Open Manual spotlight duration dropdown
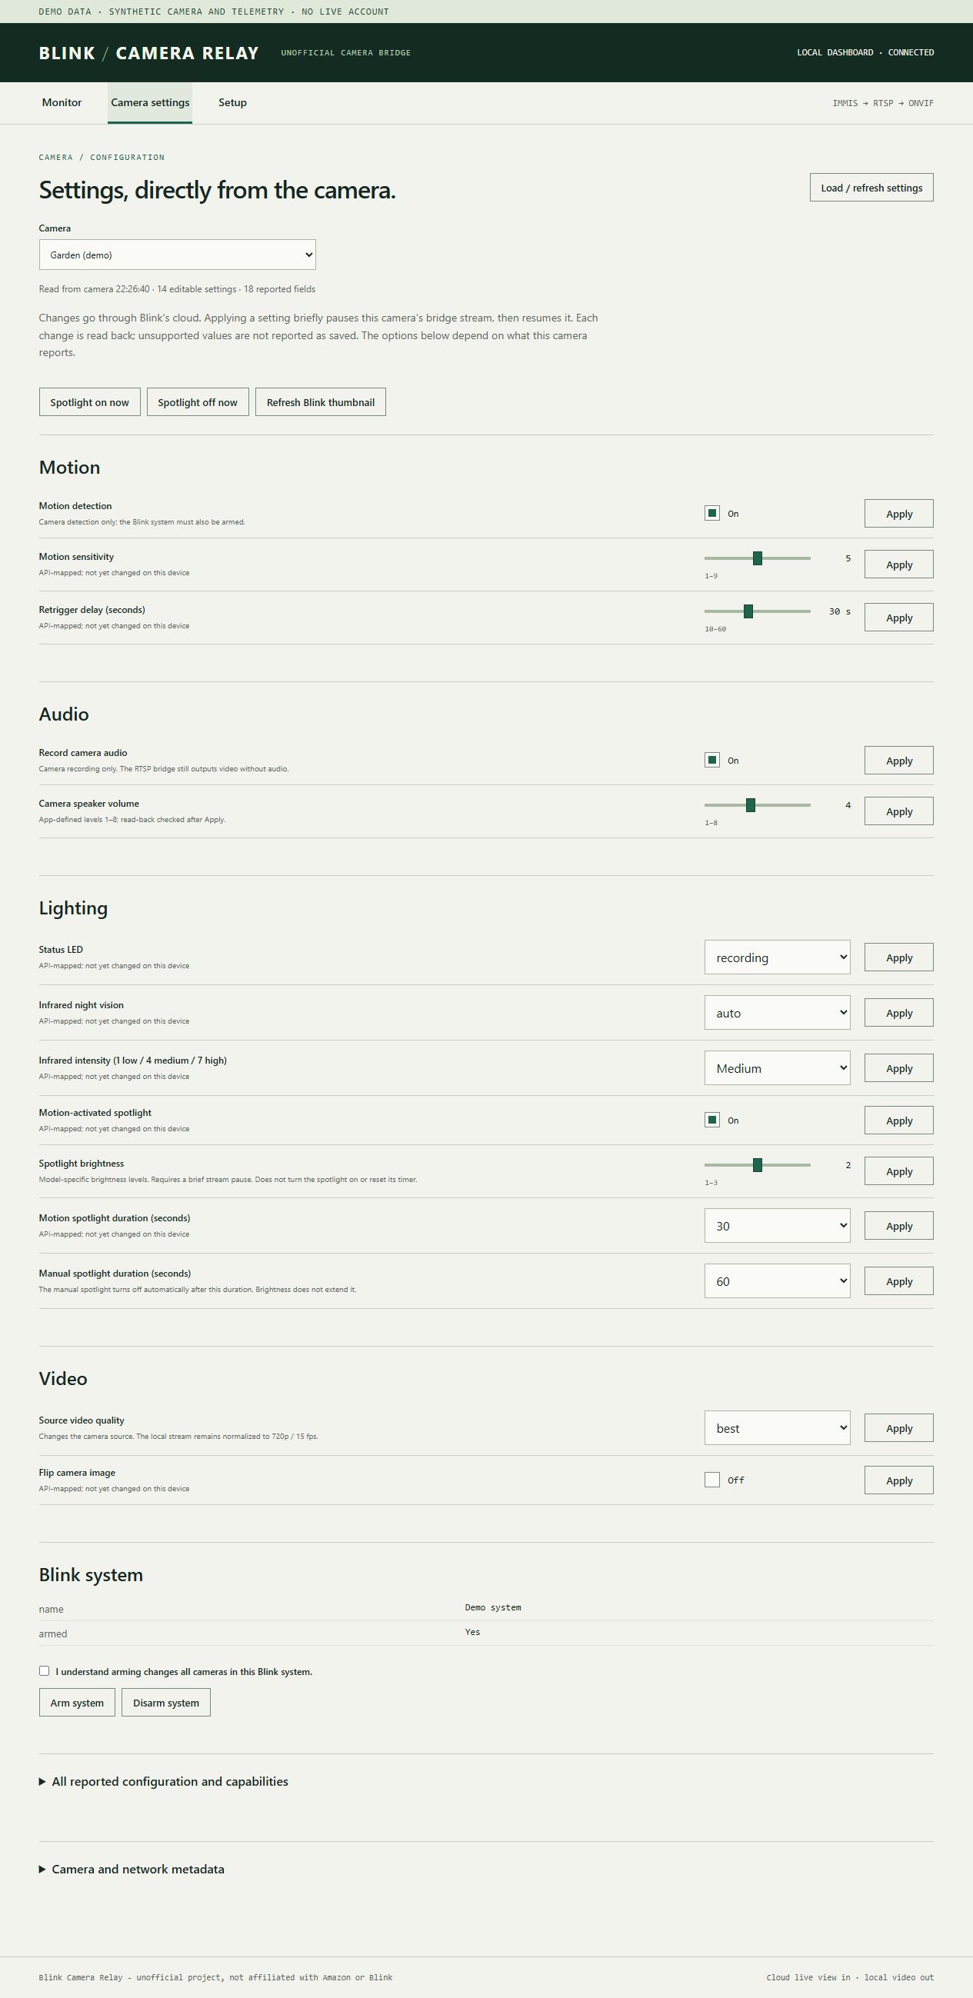The width and height of the screenshot is (973, 1998). pyautogui.click(x=777, y=1280)
